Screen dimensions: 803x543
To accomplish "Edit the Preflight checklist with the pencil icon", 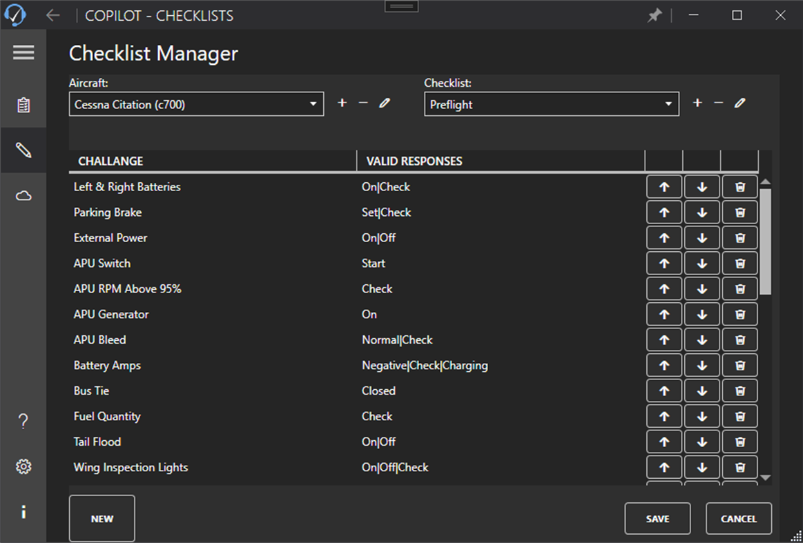I will (739, 103).
